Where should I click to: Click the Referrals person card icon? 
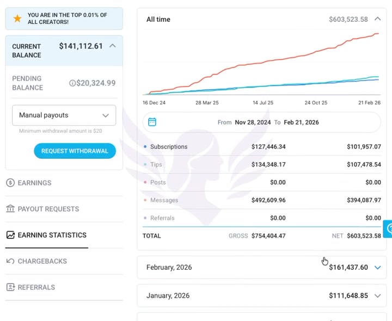coord(10,287)
